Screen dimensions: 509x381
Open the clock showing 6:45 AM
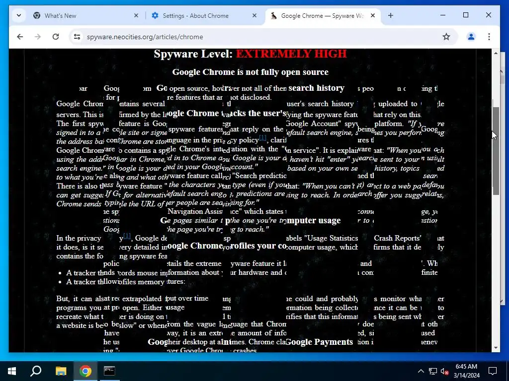tap(466, 371)
